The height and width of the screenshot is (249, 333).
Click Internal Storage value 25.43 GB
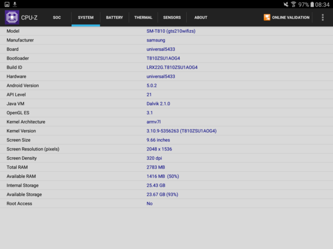pos(156,186)
